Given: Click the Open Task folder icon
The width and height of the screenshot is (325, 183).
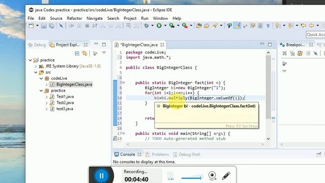Looking at the screenshot, I should (x=207, y=26).
